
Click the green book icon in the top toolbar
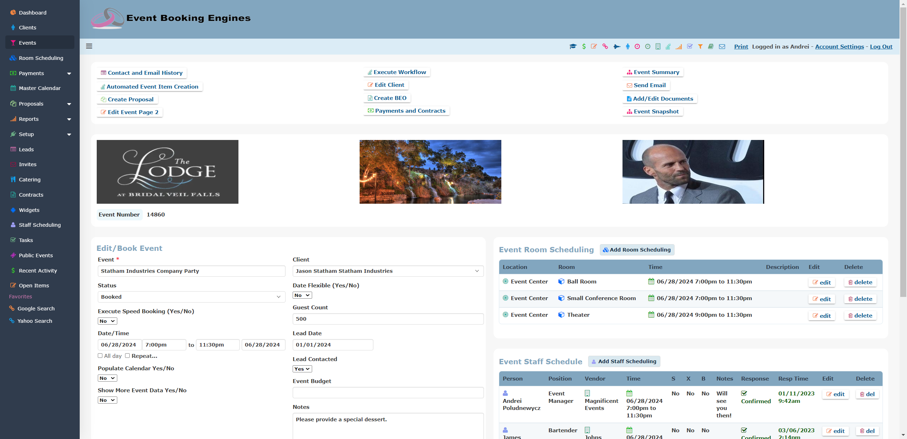(711, 46)
